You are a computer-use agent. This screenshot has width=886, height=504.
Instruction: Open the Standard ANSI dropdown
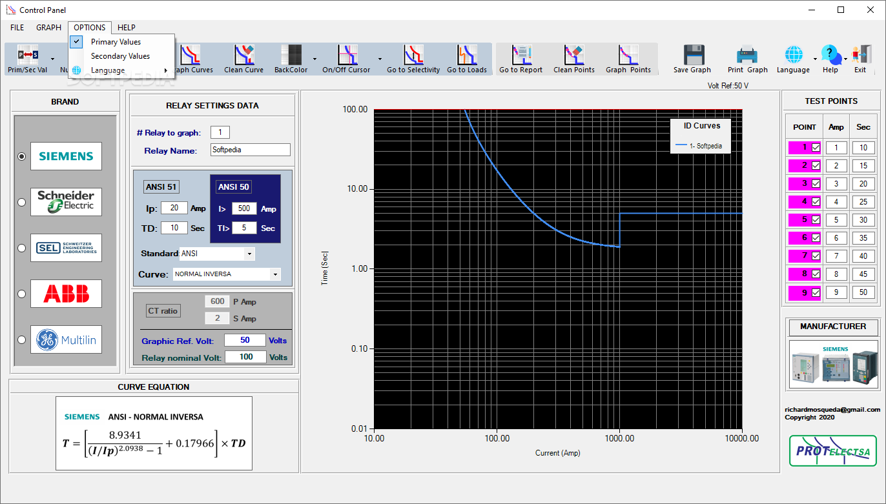pyautogui.click(x=249, y=254)
